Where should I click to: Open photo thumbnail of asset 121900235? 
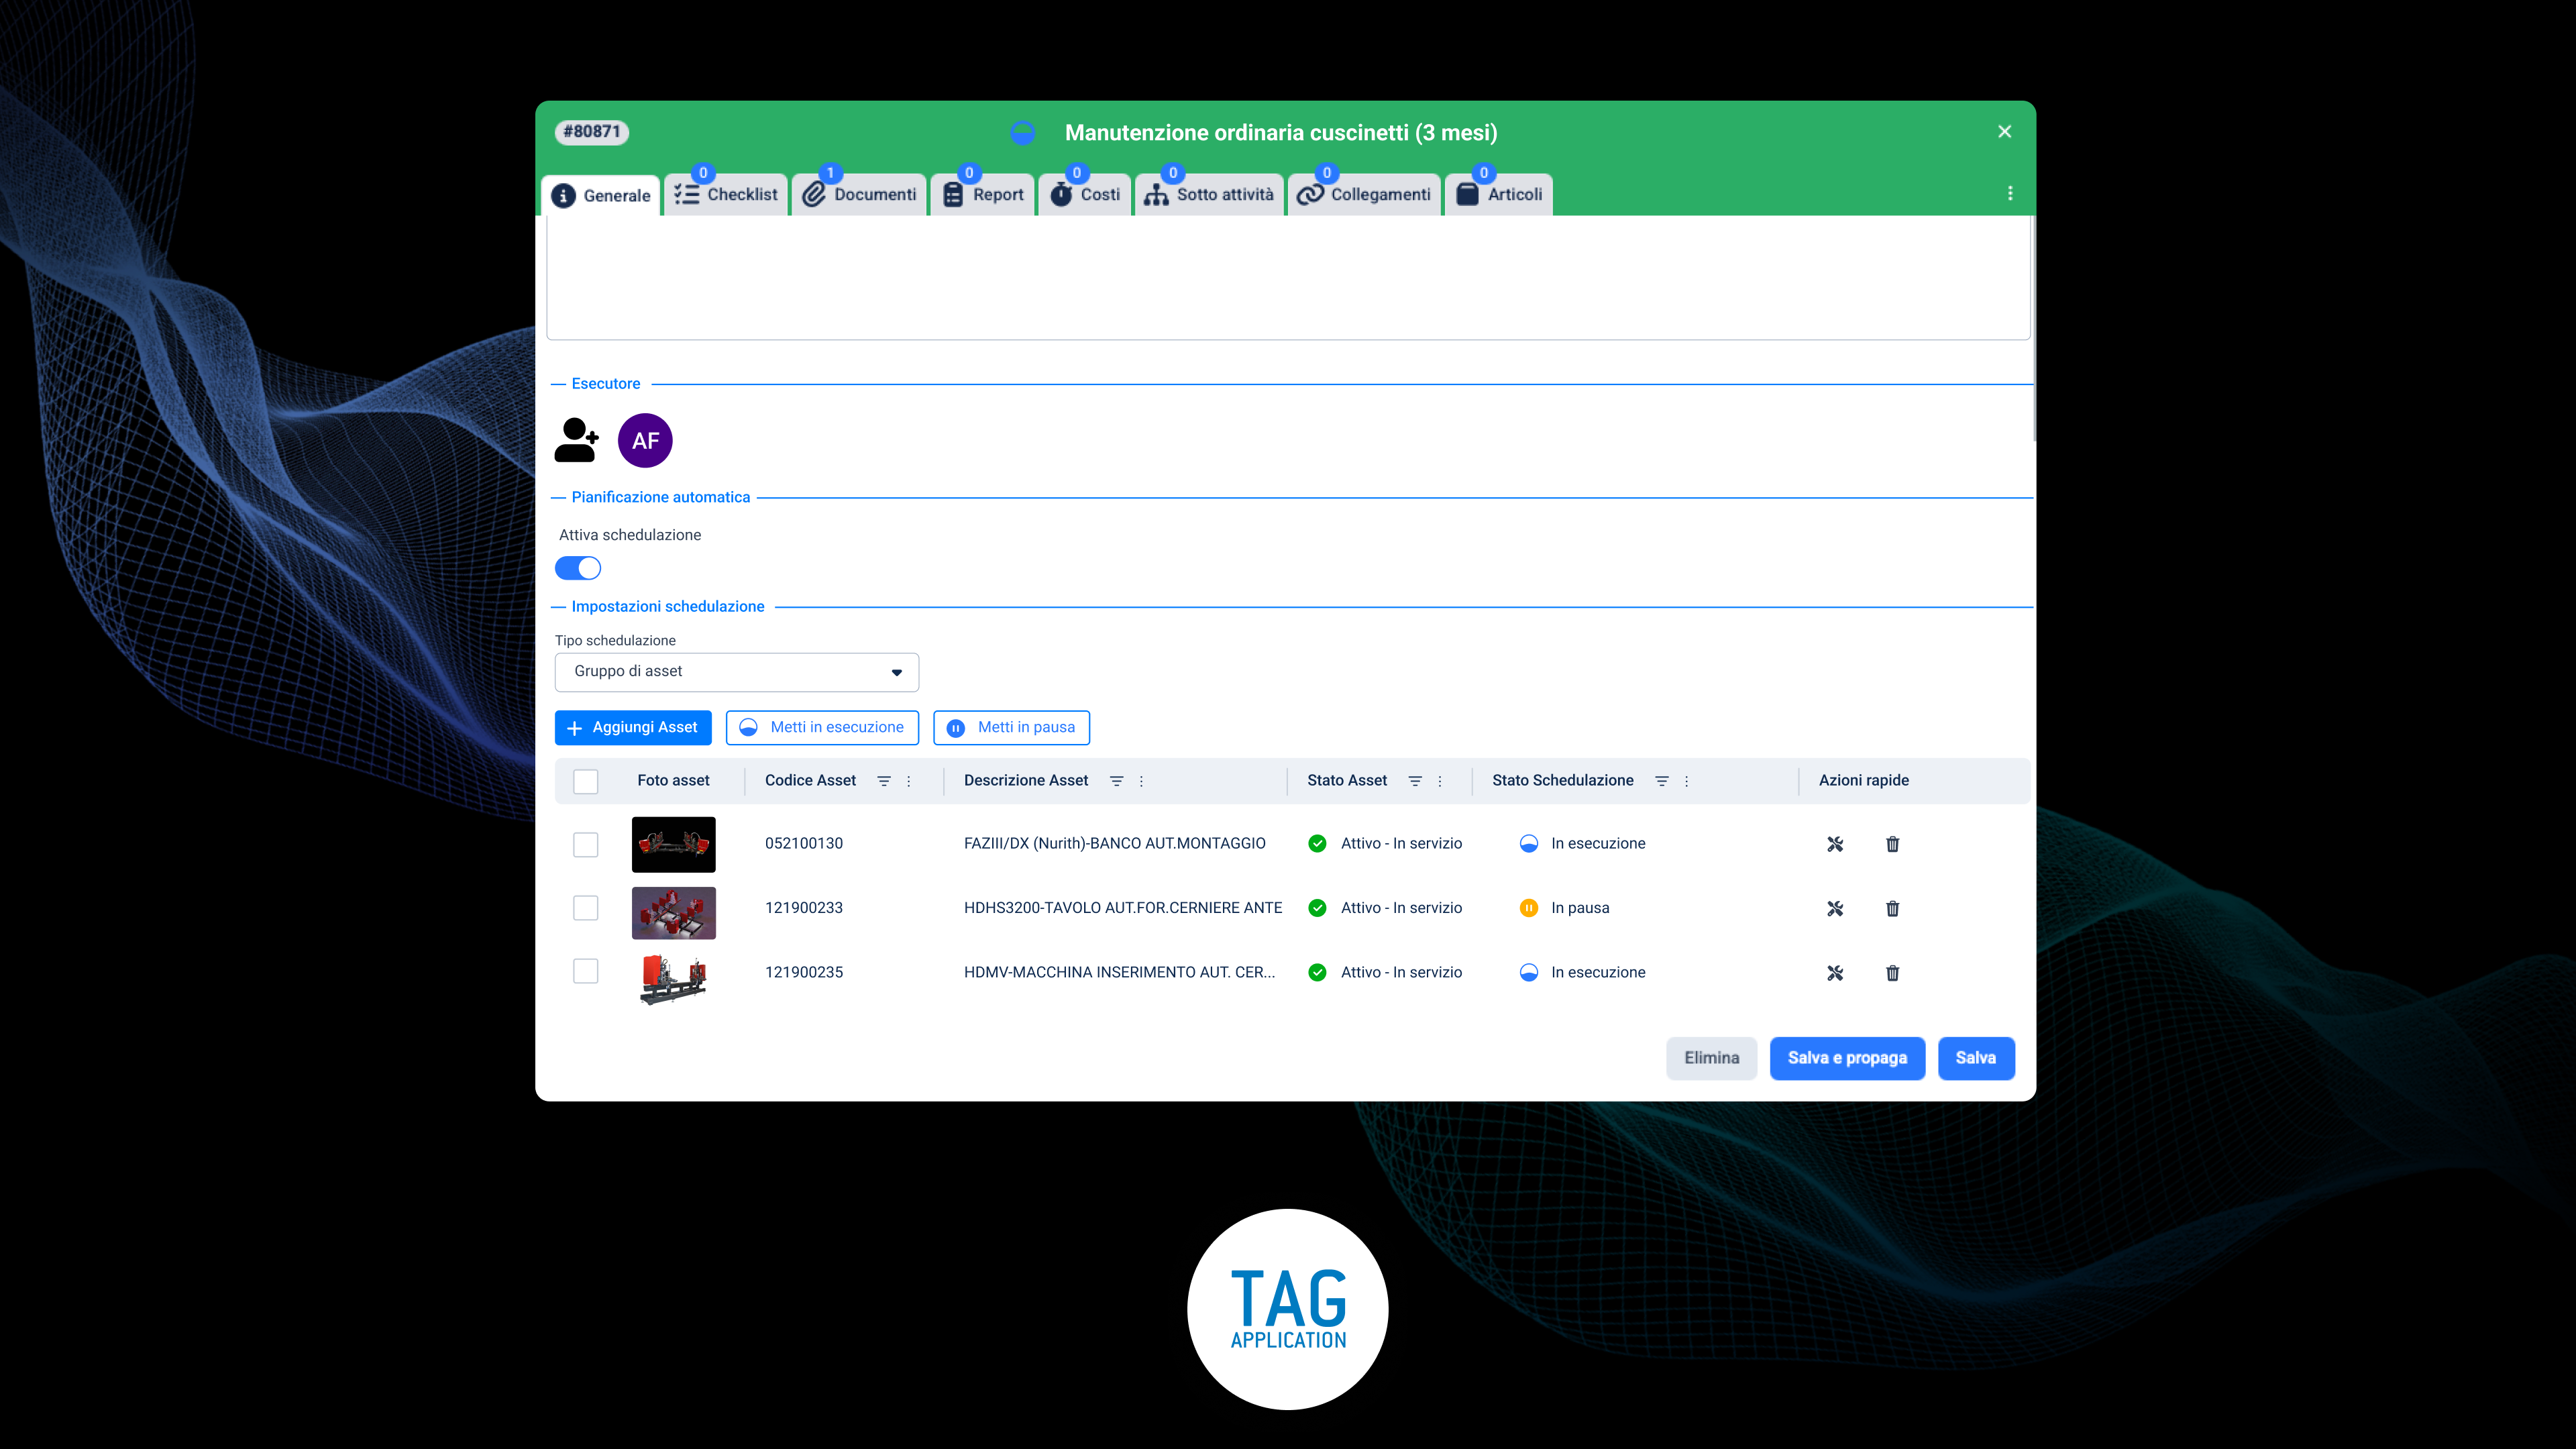(673, 978)
